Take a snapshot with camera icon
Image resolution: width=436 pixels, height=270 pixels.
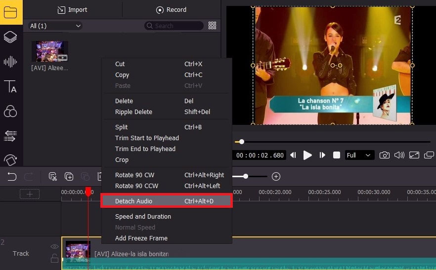pos(385,155)
